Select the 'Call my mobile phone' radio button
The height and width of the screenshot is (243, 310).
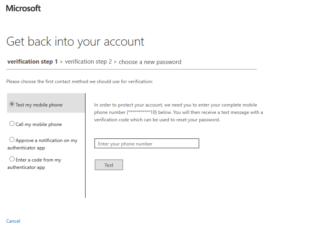coord(12,124)
